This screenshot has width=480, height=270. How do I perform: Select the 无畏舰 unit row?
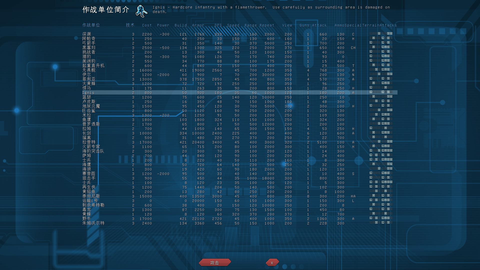coord(240,70)
